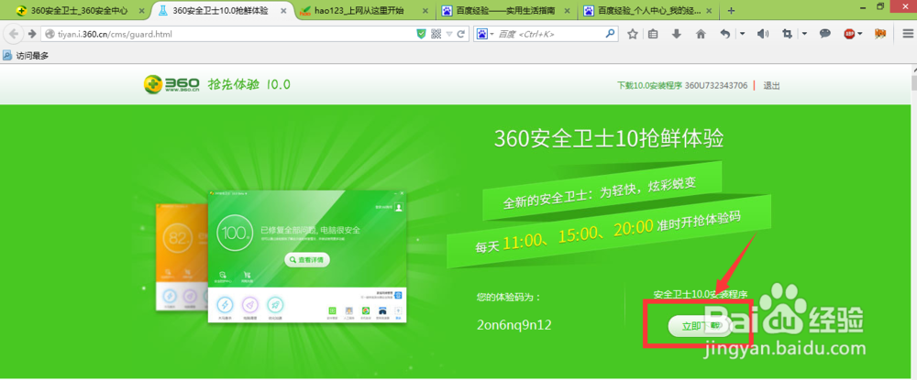The image size is (917, 380).
Task: Click the Adblock Plus ABP icon
Action: (850, 35)
